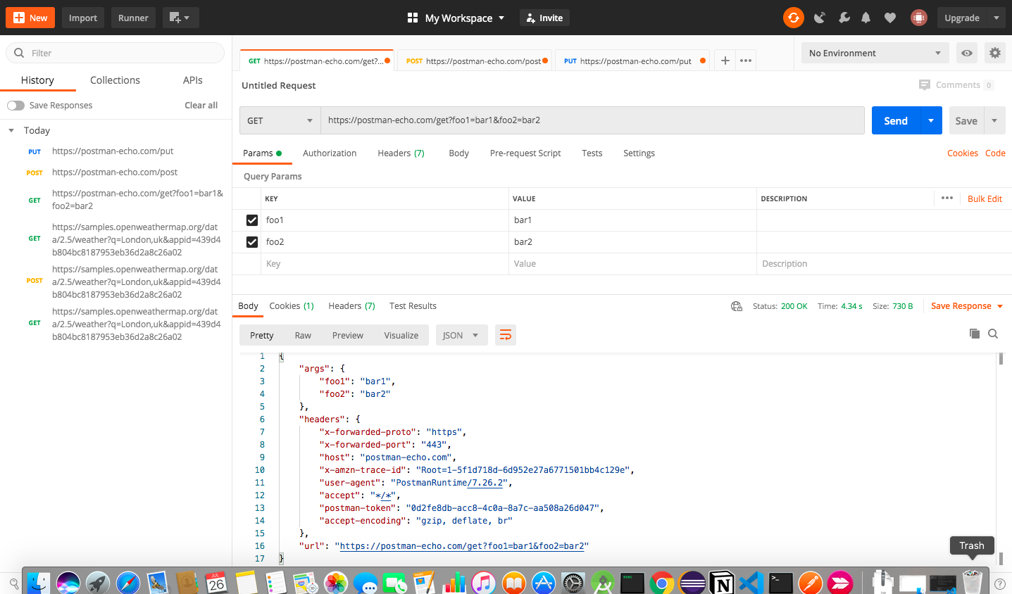Click the comments speech bubble icon
Screen dimensions: 1012x594
point(925,84)
